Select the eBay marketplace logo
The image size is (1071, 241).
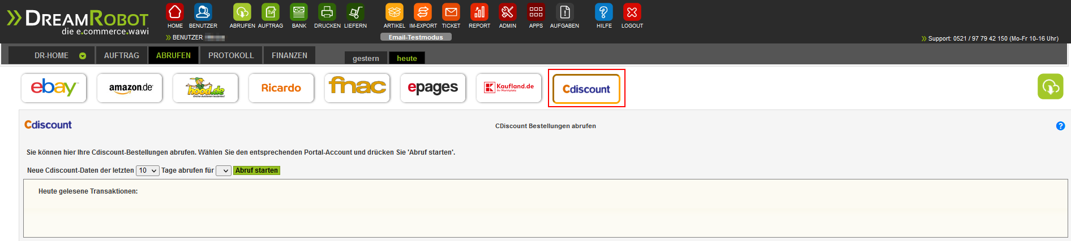tap(54, 88)
